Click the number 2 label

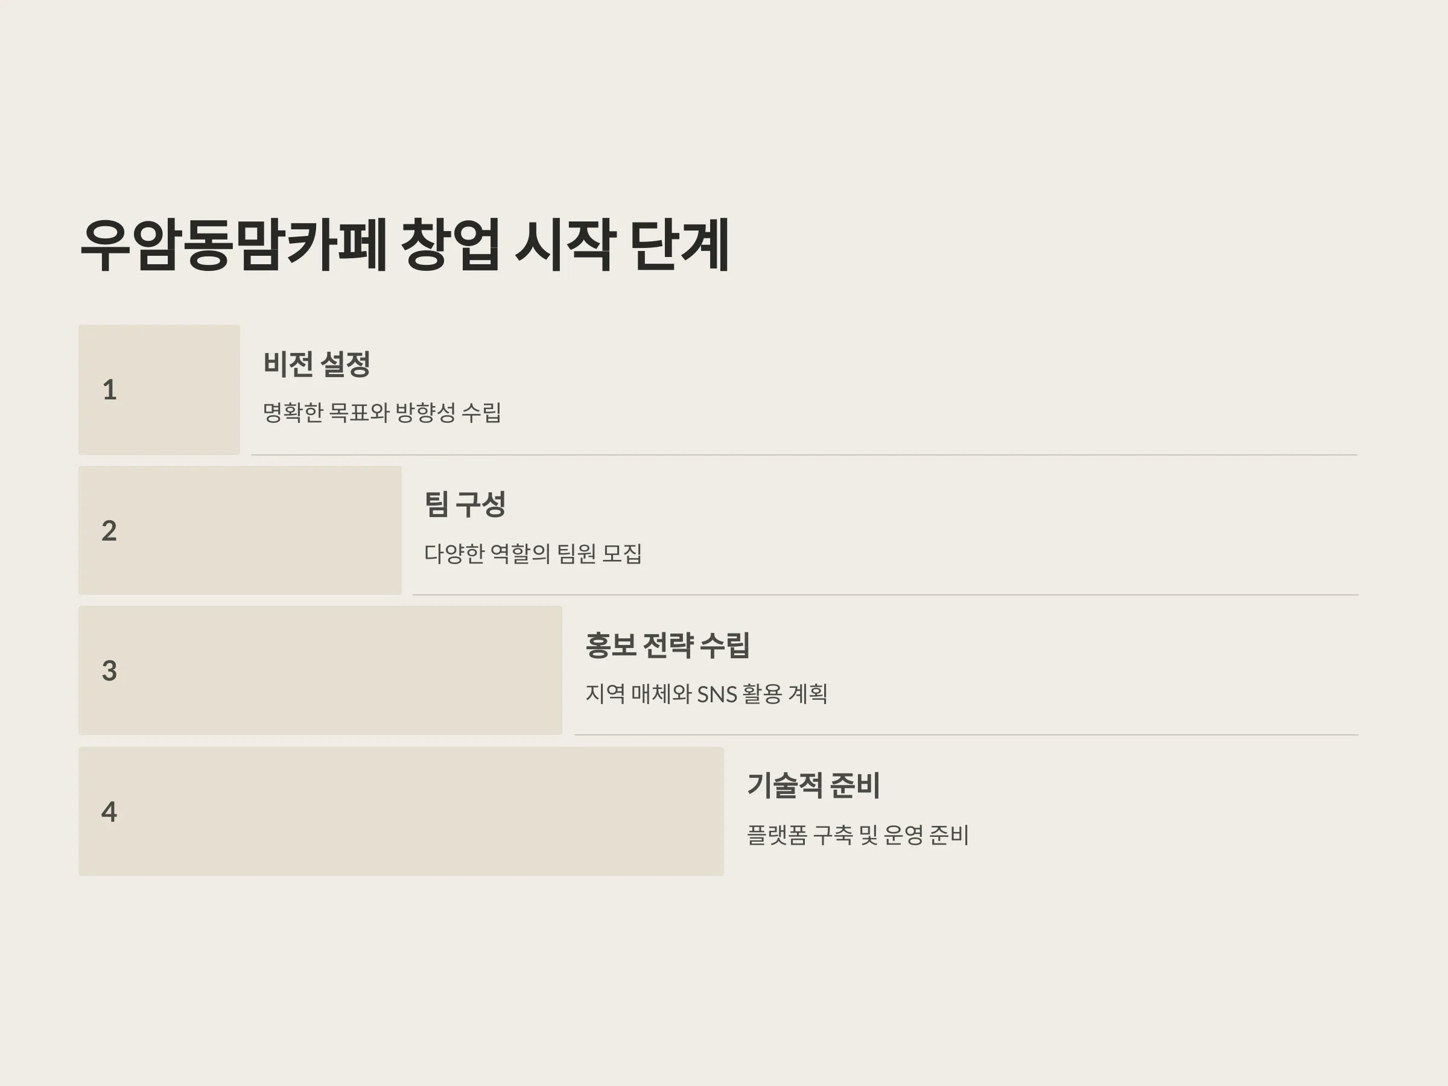pyautogui.click(x=109, y=531)
